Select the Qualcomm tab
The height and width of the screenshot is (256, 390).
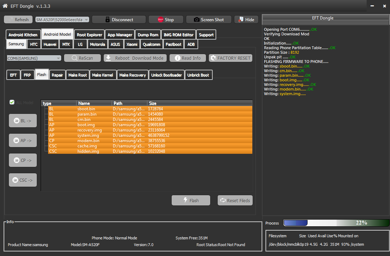(x=151, y=44)
